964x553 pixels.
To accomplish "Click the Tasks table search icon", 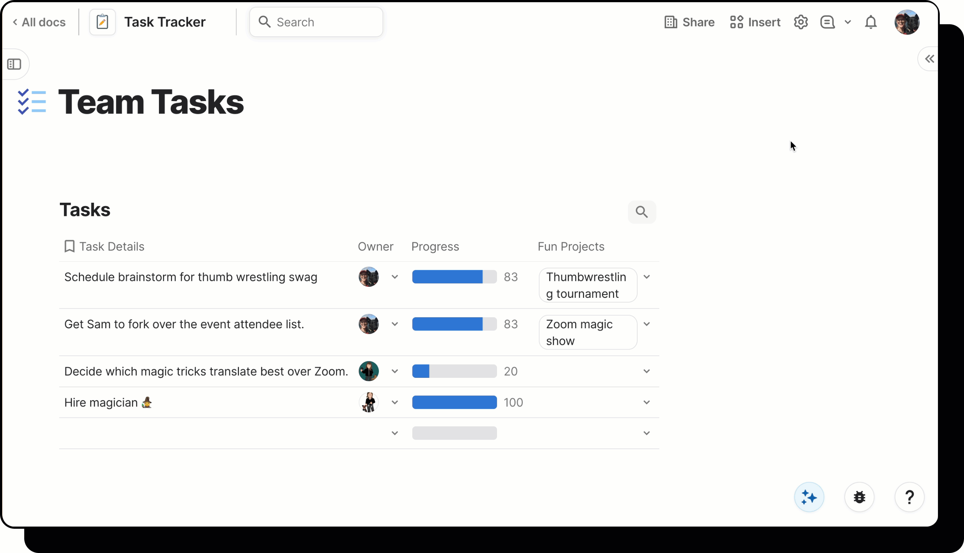I will [x=642, y=212].
